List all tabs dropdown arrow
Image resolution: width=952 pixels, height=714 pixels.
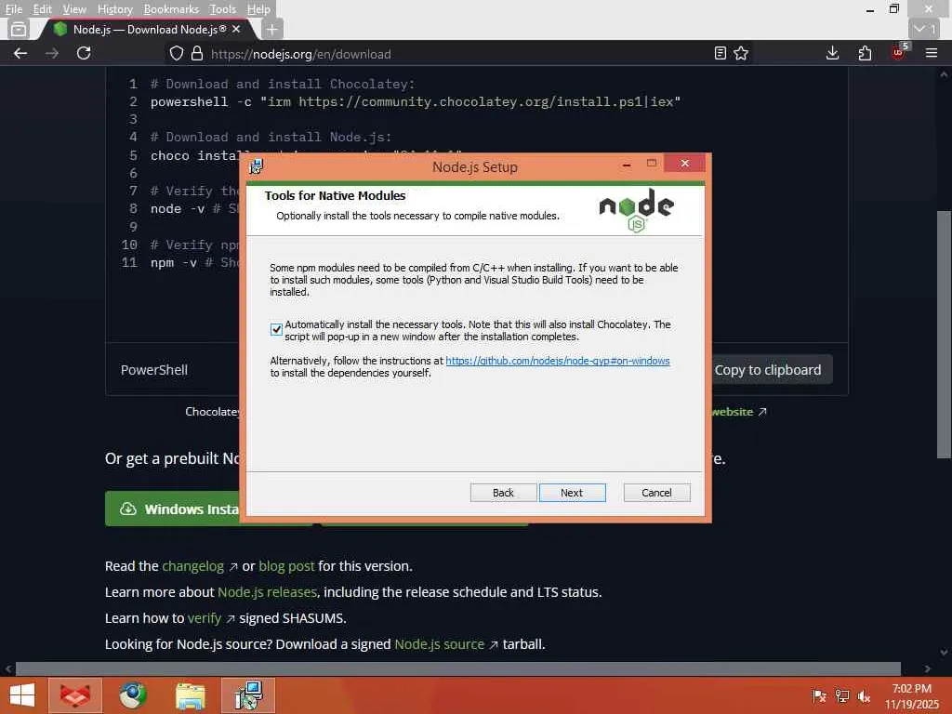point(925,29)
